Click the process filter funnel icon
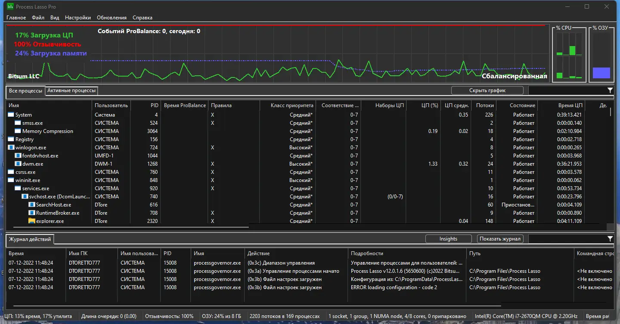This screenshot has width=620, height=324. click(610, 90)
